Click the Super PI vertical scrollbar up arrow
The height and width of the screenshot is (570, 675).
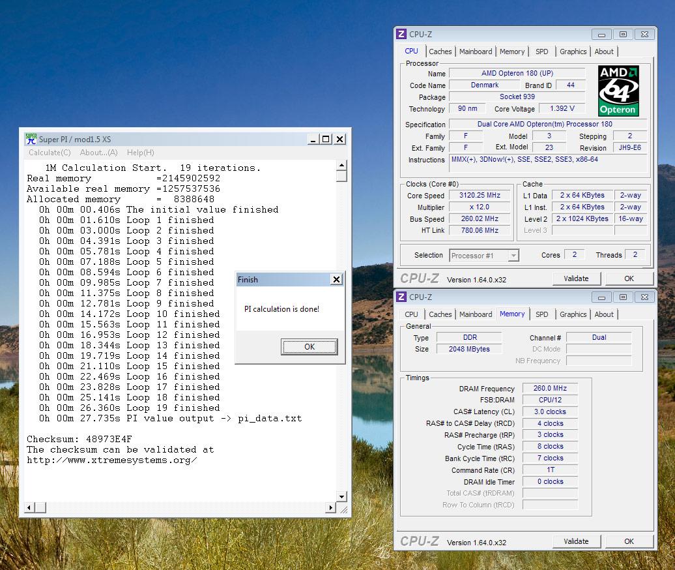click(x=341, y=166)
